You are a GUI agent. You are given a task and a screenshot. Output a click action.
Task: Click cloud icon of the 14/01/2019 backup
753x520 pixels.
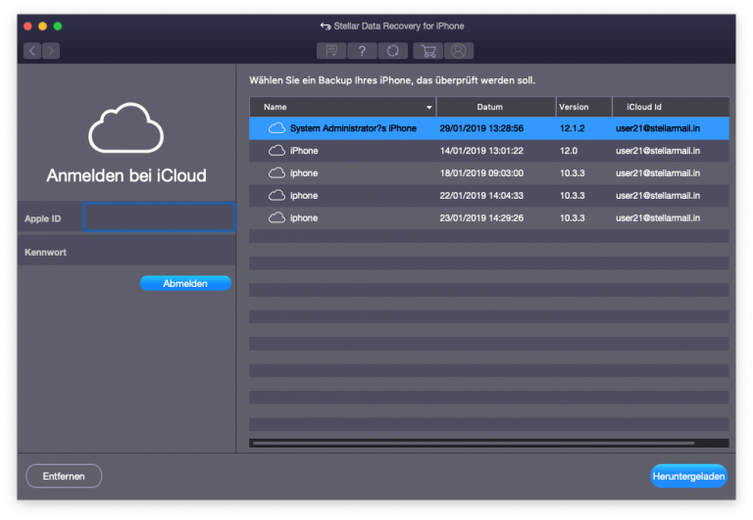276,151
